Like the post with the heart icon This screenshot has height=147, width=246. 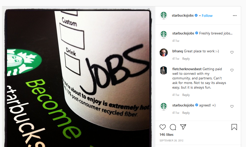[163, 127]
